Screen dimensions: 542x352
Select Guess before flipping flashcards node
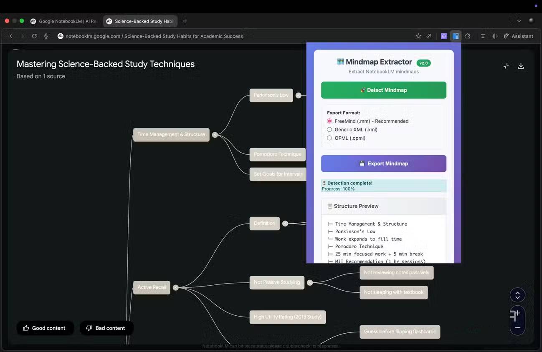coord(400,332)
